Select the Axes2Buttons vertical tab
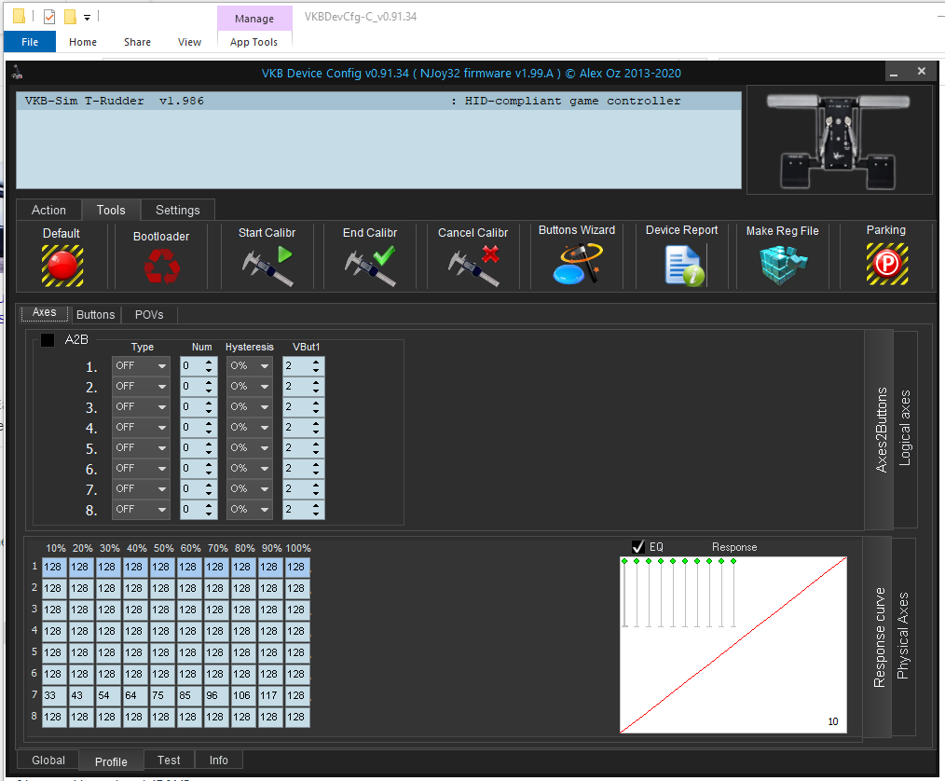 (x=880, y=429)
